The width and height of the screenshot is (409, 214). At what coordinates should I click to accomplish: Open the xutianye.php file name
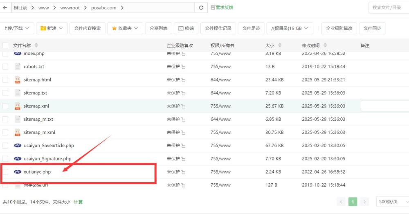37,172
